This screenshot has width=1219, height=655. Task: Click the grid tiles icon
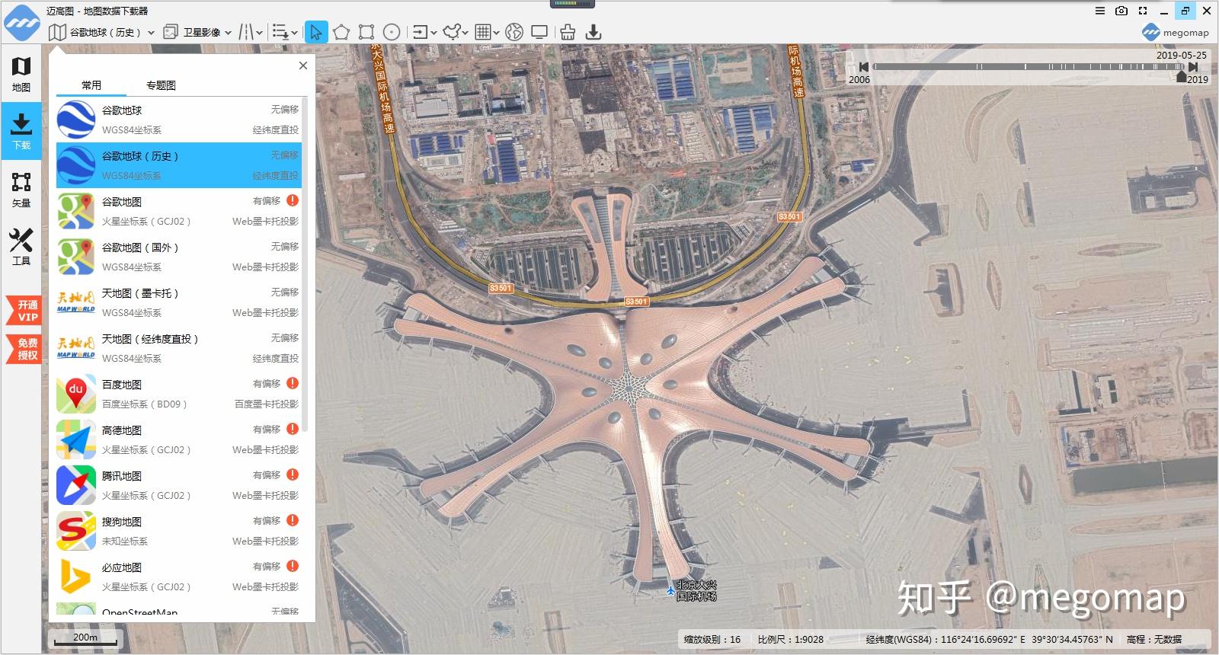482,32
